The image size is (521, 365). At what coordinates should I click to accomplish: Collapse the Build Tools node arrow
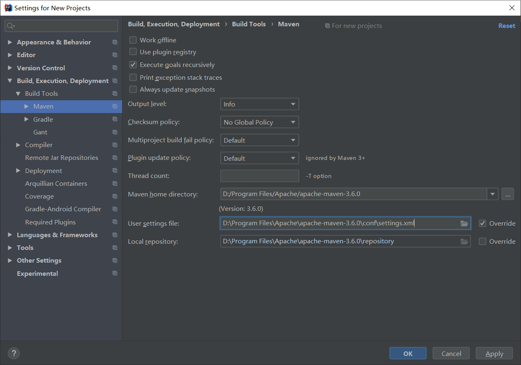click(18, 94)
